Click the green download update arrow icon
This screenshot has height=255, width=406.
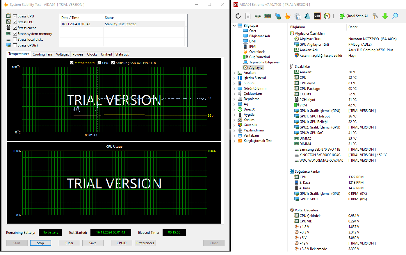click(x=385, y=16)
